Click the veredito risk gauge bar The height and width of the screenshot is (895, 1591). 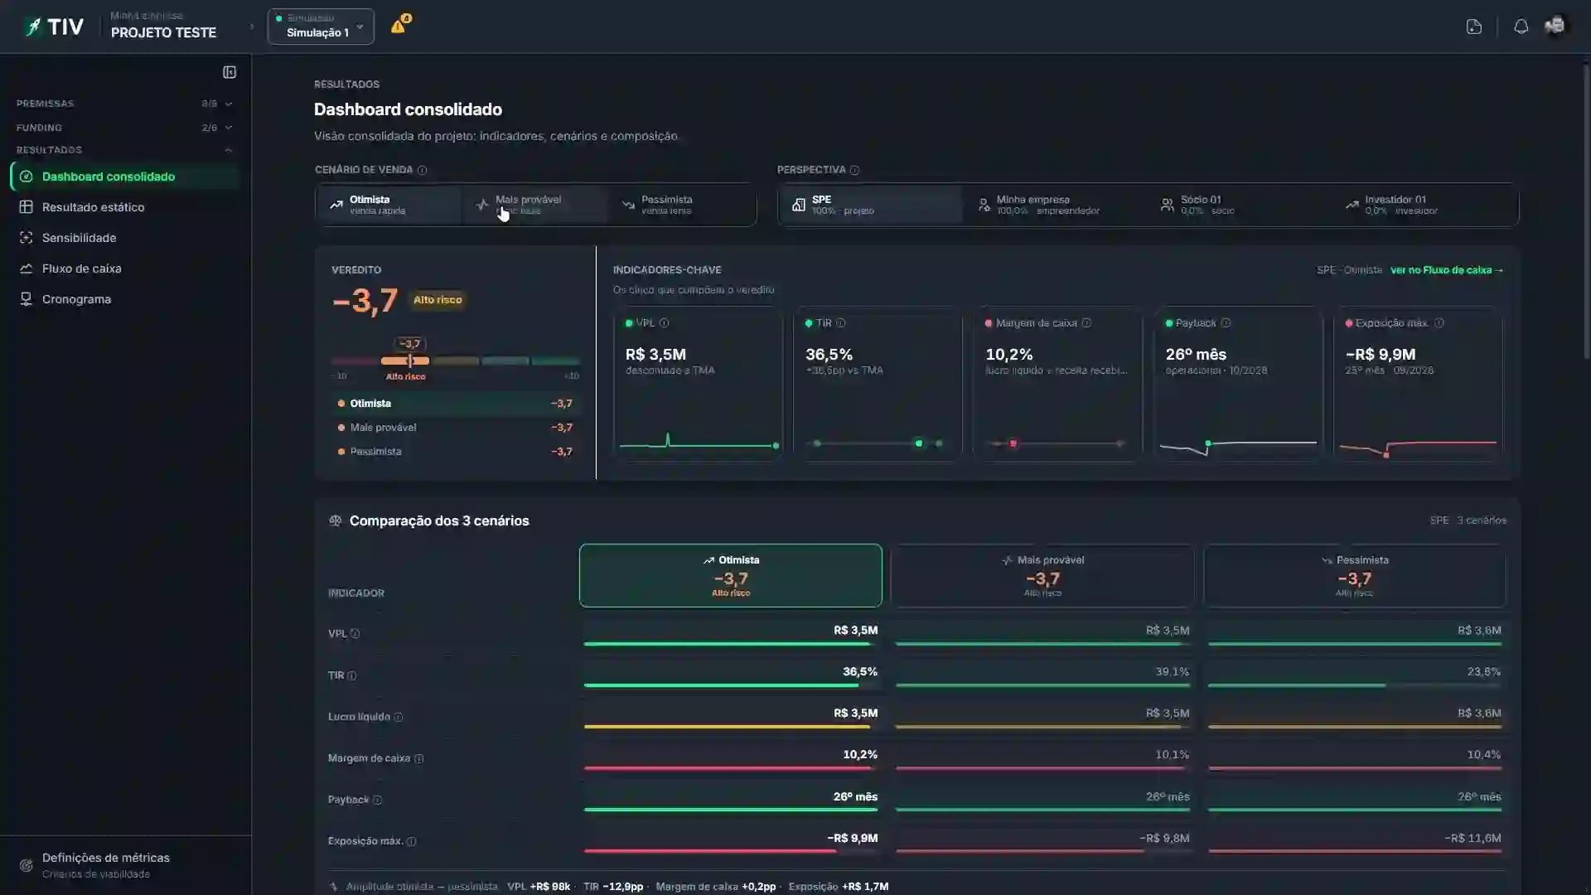(x=455, y=361)
